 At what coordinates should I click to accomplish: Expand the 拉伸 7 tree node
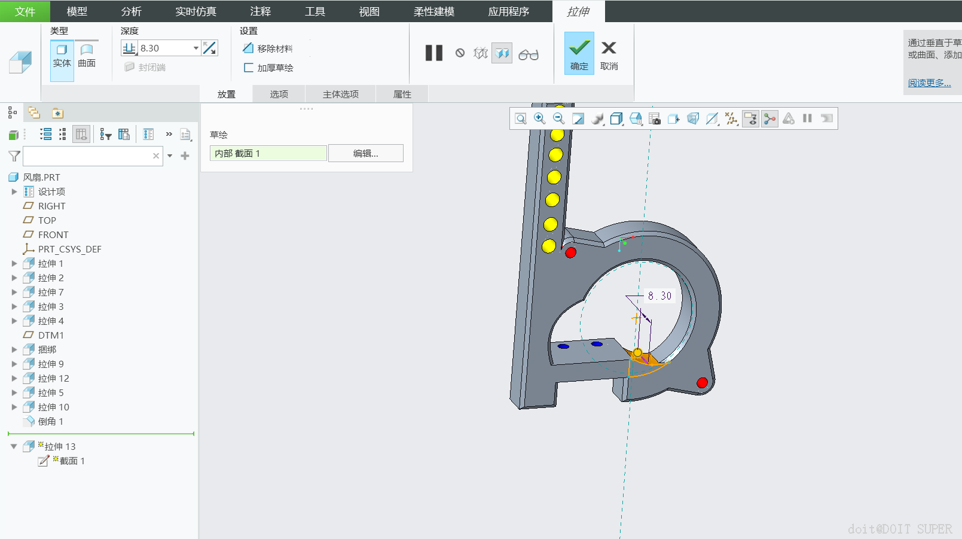click(14, 292)
